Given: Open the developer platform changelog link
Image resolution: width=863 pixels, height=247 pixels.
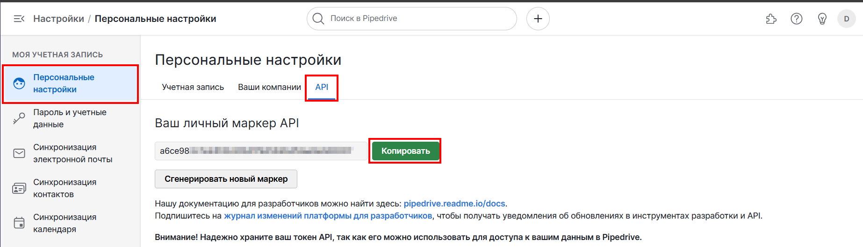Looking at the screenshot, I should (328, 216).
